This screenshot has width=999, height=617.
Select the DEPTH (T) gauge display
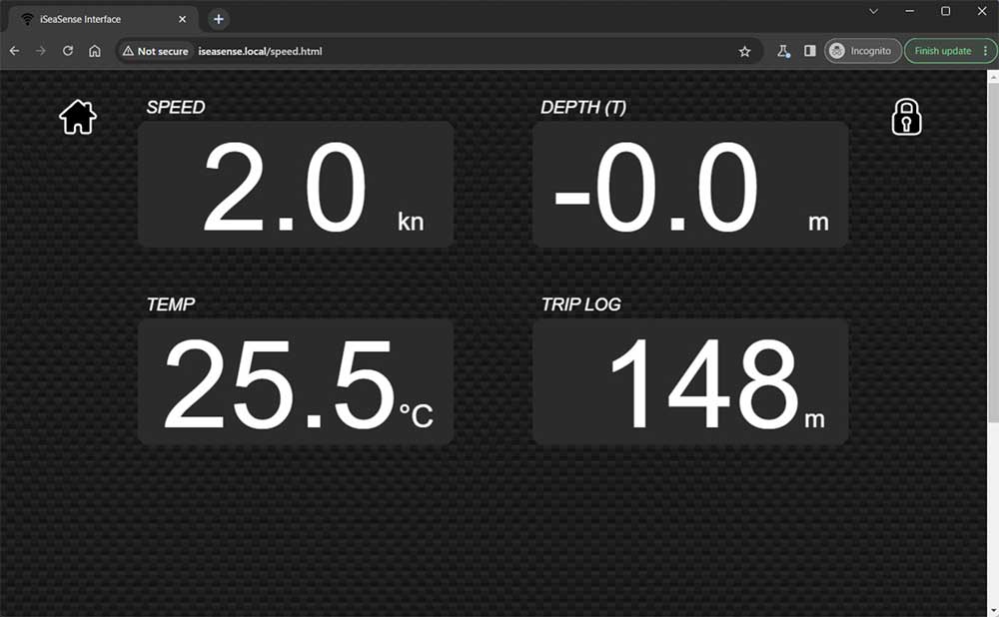691,185
